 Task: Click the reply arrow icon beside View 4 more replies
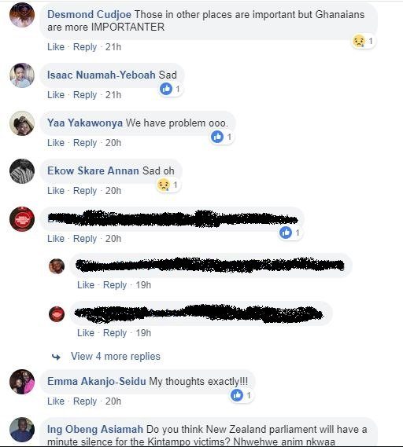56,357
